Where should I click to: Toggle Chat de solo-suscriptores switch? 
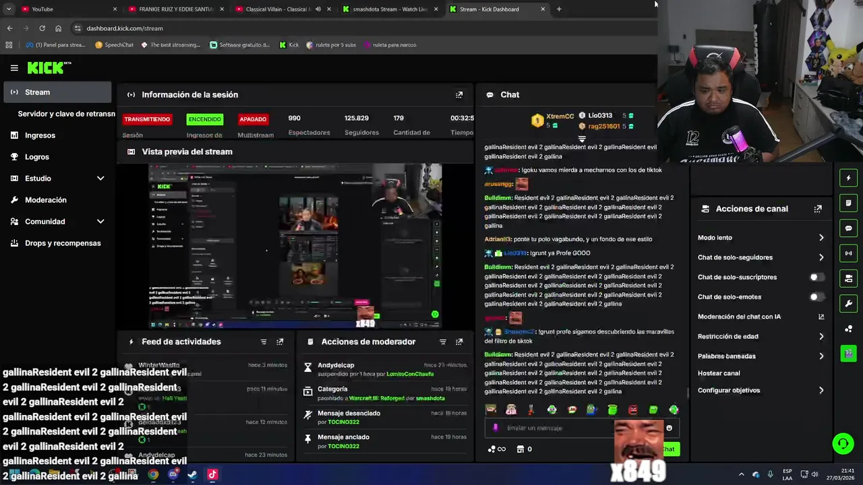(816, 278)
